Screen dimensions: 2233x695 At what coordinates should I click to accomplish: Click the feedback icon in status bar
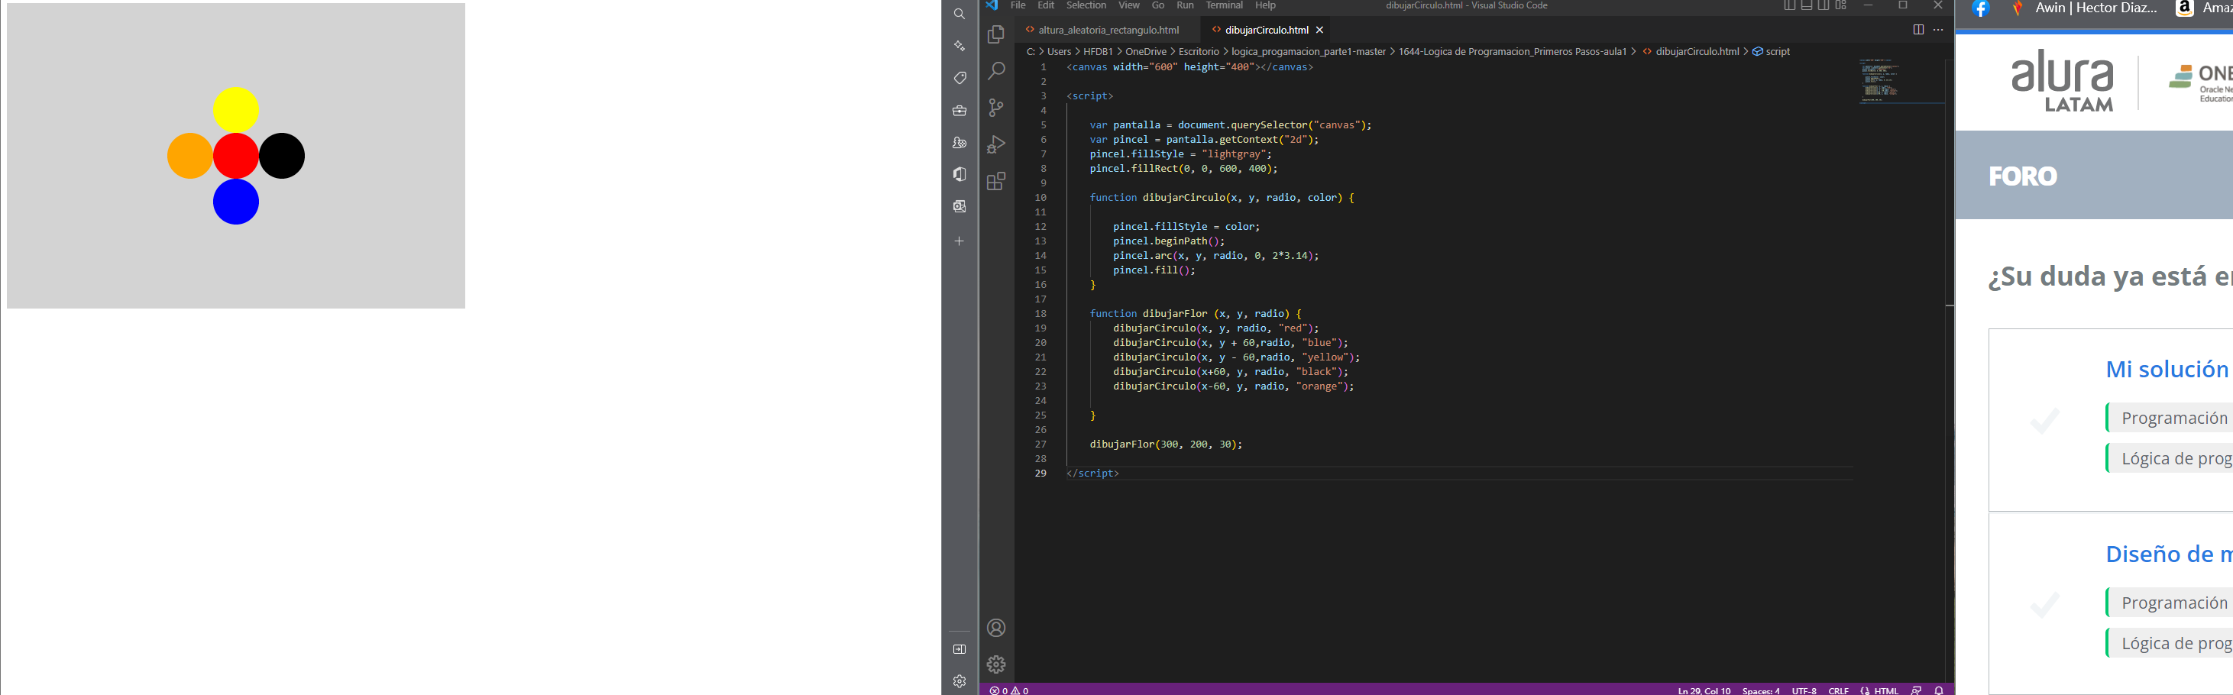click(x=1916, y=690)
